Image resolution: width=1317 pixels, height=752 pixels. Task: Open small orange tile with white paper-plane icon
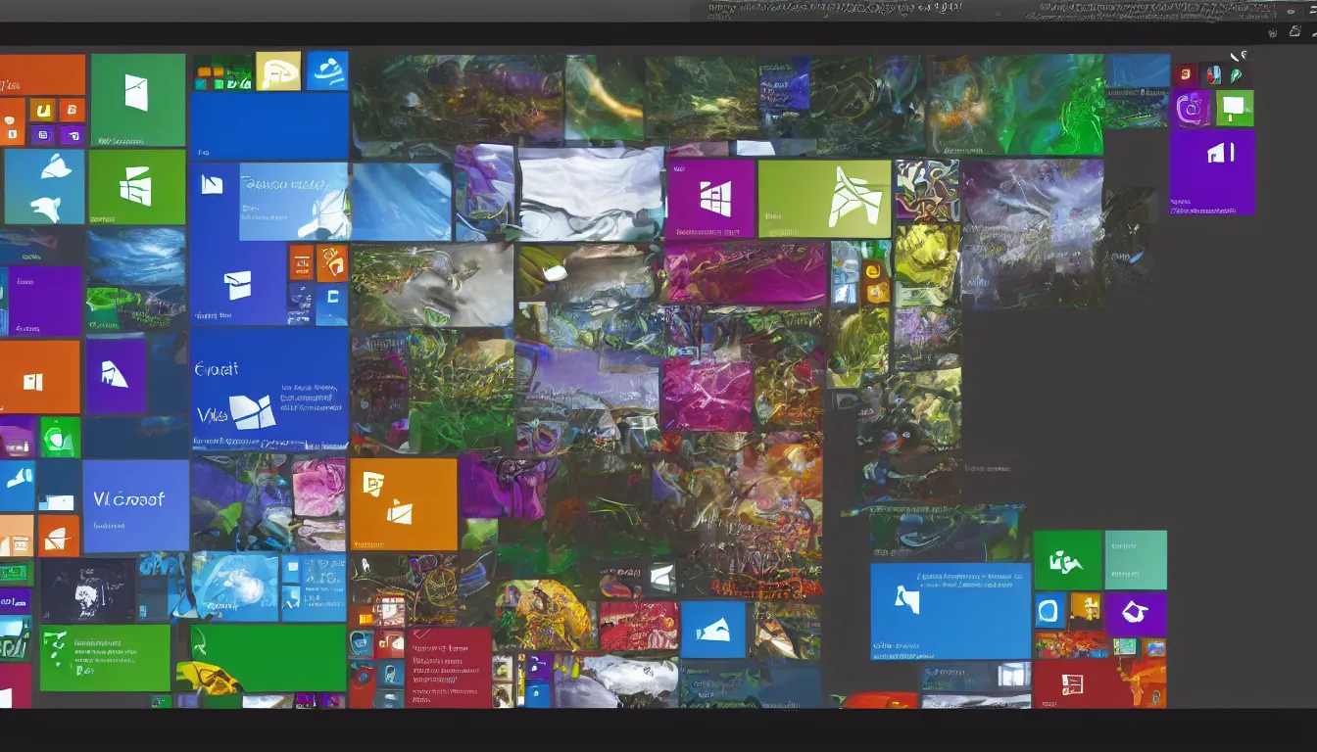click(x=59, y=536)
